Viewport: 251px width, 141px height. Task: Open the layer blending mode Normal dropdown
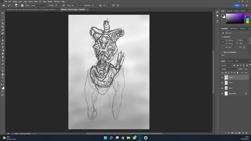[x=229, y=69]
